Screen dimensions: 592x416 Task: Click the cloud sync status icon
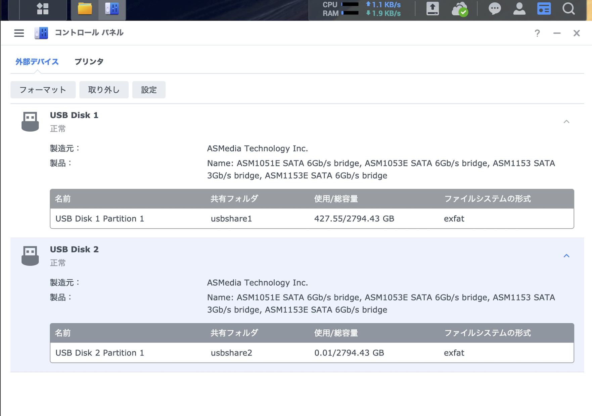click(x=459, y=9)
